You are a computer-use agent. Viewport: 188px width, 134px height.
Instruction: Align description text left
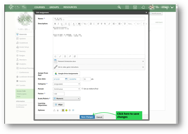pos(98,24)
